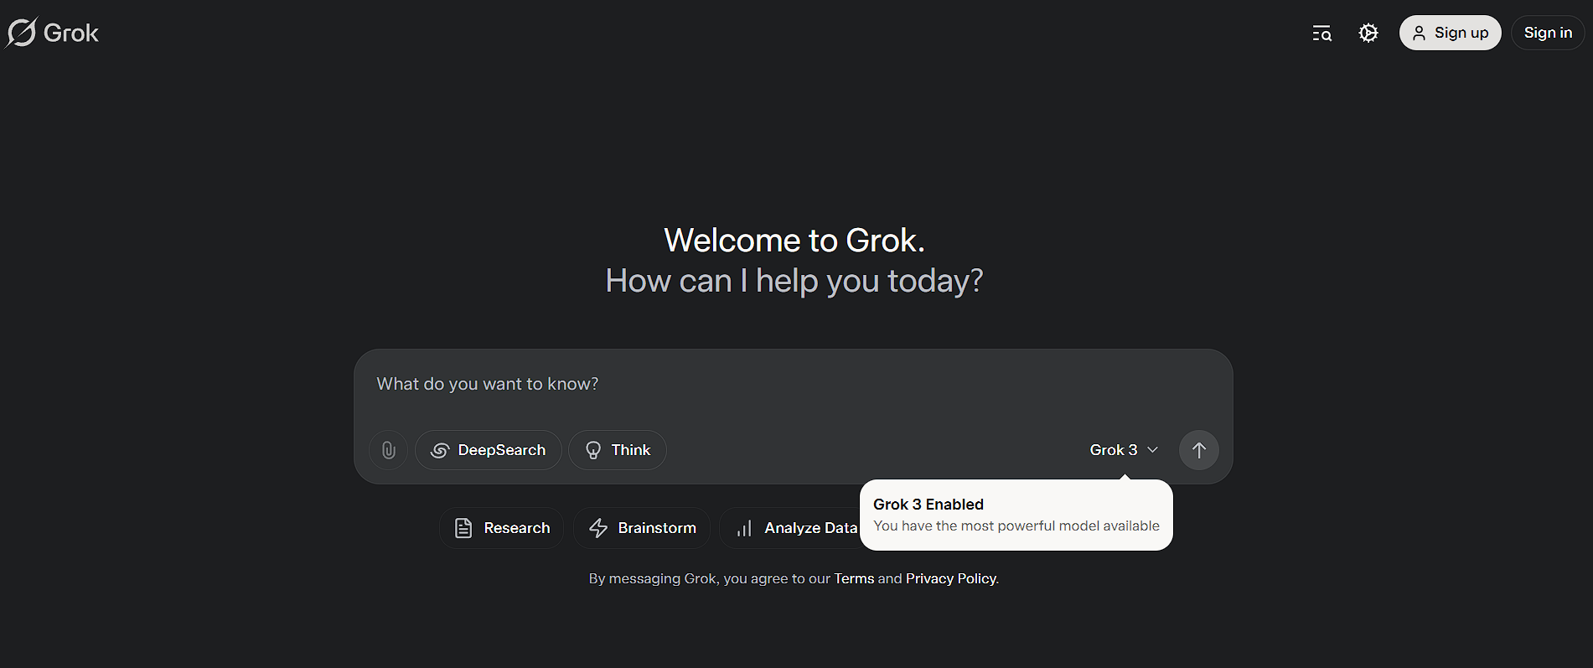Open the chat history search icon
The image size is (1593, 668).
point(1321,33)
